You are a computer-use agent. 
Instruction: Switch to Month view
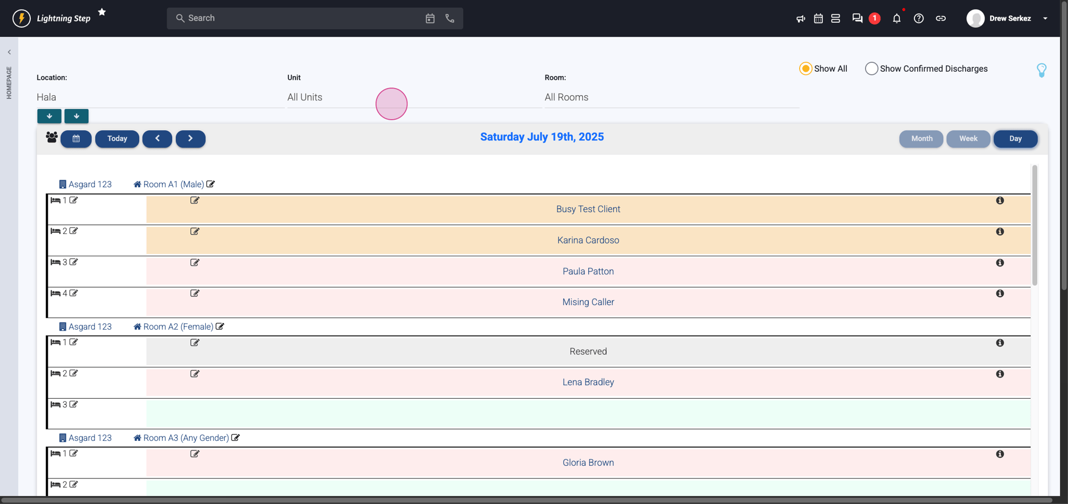(921, 139)
